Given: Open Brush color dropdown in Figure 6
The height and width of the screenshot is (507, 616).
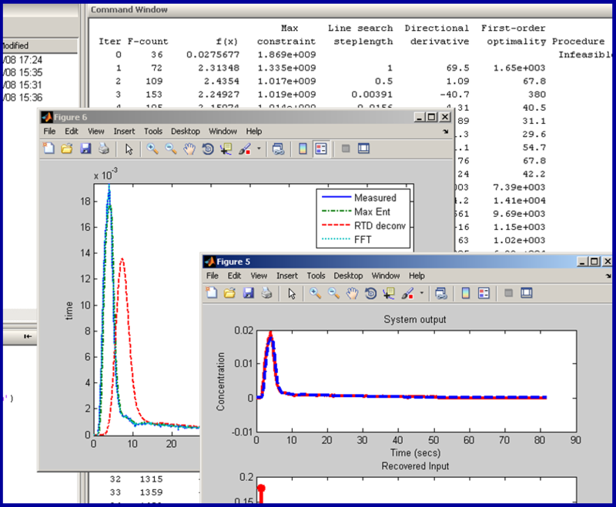Looking at the screenshot, I should click(x=259, y=148).
